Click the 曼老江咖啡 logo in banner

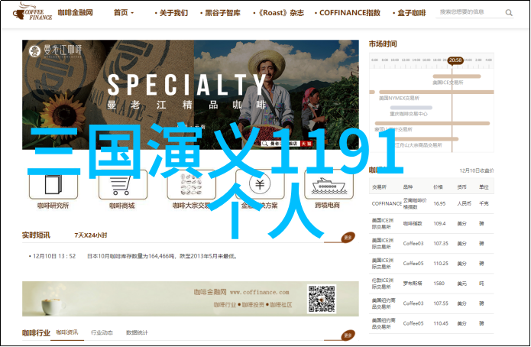tap(56, 51)
